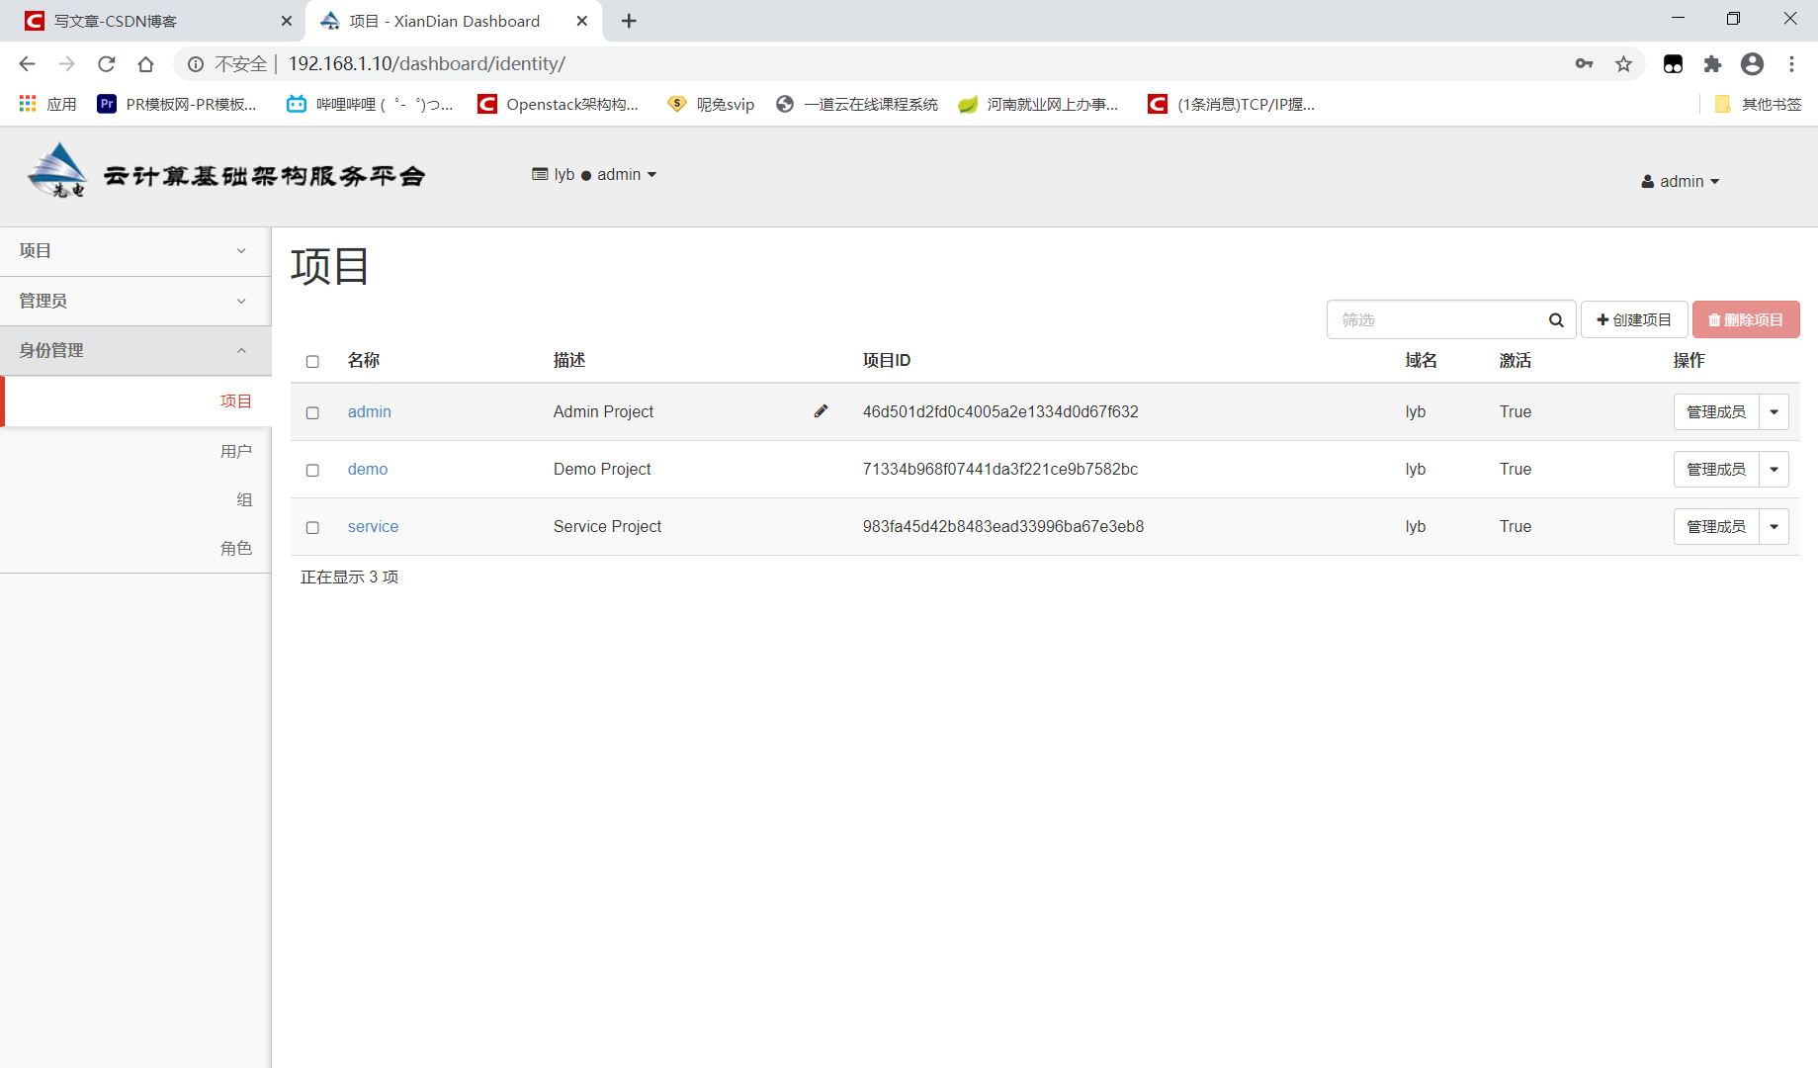The width and height of the screenshot is (1818, 1068).
Task: Click the 描述 column header
Action: [x=569, y=361]
